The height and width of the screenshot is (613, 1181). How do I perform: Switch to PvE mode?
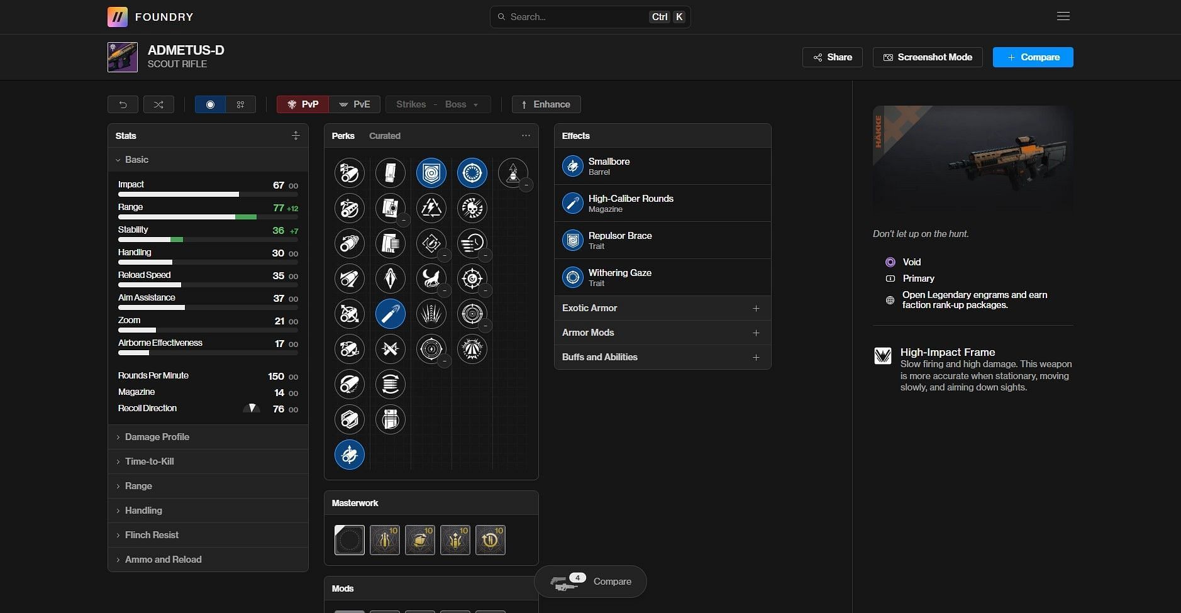coord(355,104)
